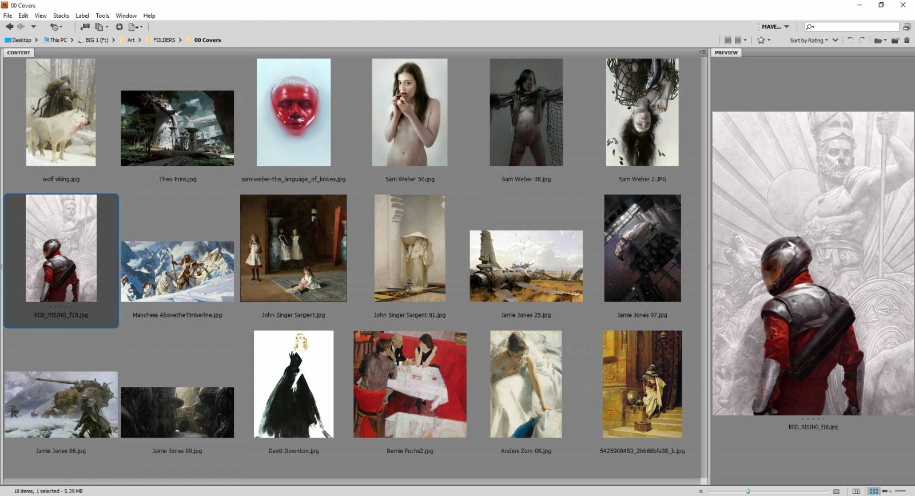Screen dimensions: 915x496
Task: Select the Theo Prins.jpg thumbnail
Action: (177, 128)
